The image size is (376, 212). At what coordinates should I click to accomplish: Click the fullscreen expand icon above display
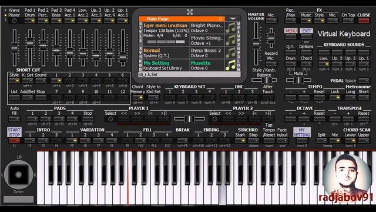(x=190, y=12)
